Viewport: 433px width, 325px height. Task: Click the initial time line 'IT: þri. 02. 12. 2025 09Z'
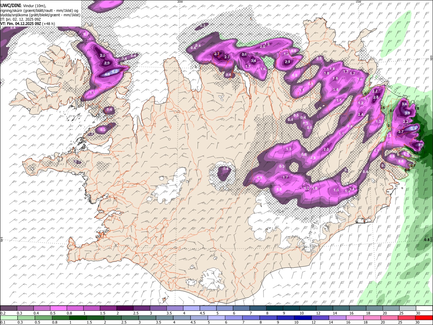pos(21,19)
